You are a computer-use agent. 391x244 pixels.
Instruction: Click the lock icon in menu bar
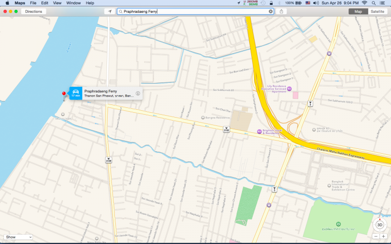point(271,3)
